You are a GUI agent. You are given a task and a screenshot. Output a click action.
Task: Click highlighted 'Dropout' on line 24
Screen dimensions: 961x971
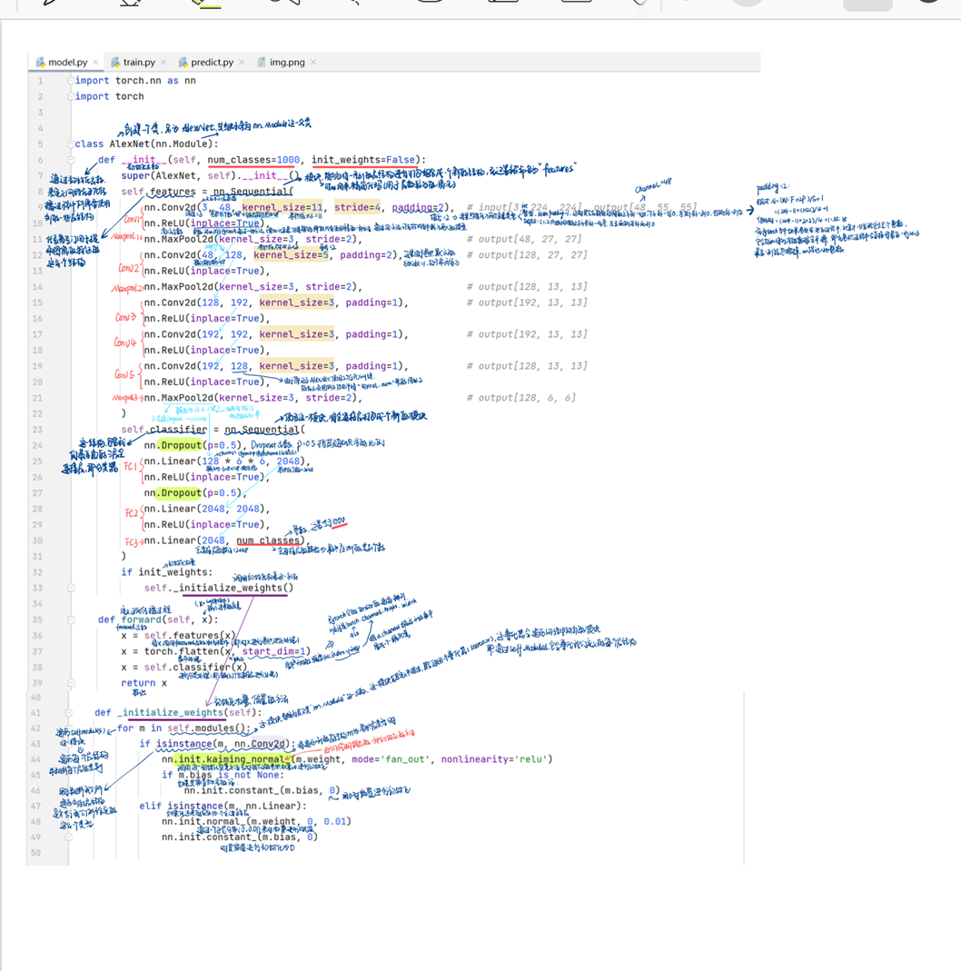[x=182, y=445]
